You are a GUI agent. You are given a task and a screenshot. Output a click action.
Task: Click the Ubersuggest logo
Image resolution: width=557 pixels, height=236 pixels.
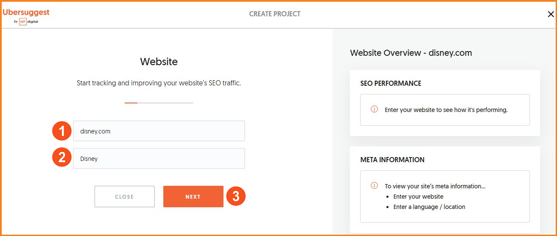(26, 12)
